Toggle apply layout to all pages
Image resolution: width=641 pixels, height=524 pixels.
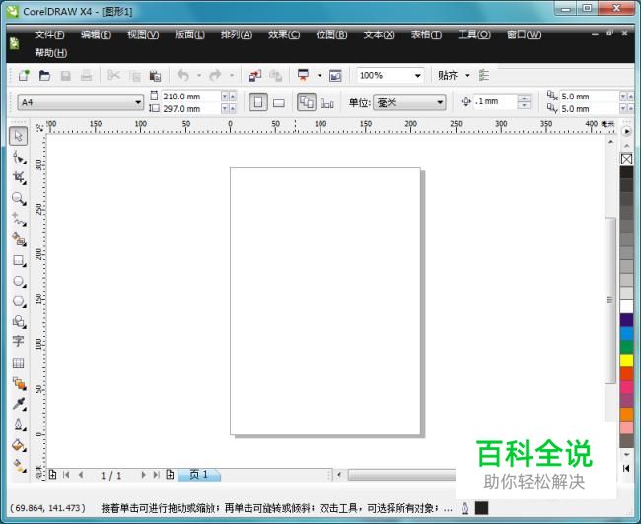pyautogui.click(x=307, y=102)
